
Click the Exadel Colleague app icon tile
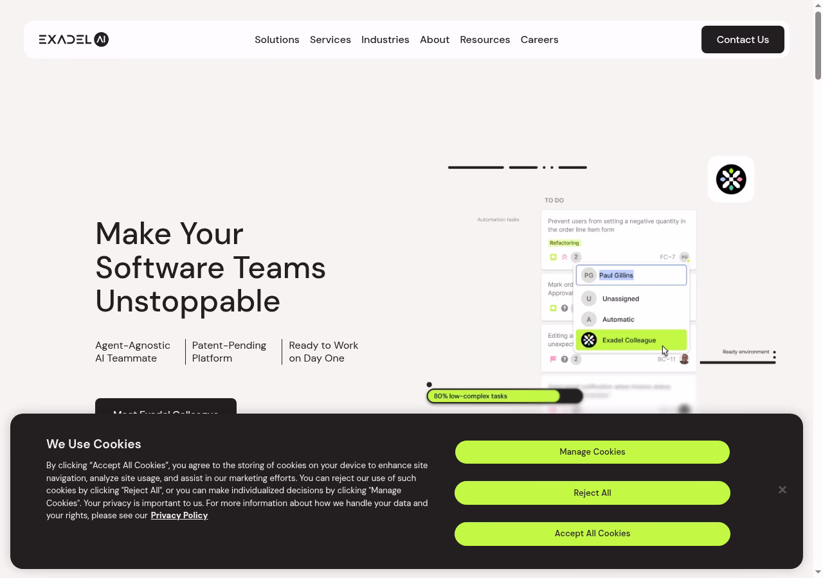point(731,179)
